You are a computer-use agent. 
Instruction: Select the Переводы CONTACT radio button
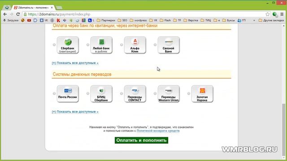[x=122, y=93]
